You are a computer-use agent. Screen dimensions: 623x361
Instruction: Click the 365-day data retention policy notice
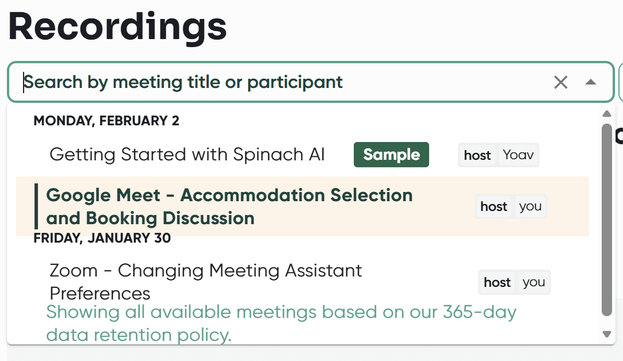[281, 323]
